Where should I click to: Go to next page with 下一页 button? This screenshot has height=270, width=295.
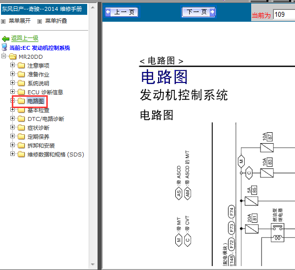tap(198, 12)
